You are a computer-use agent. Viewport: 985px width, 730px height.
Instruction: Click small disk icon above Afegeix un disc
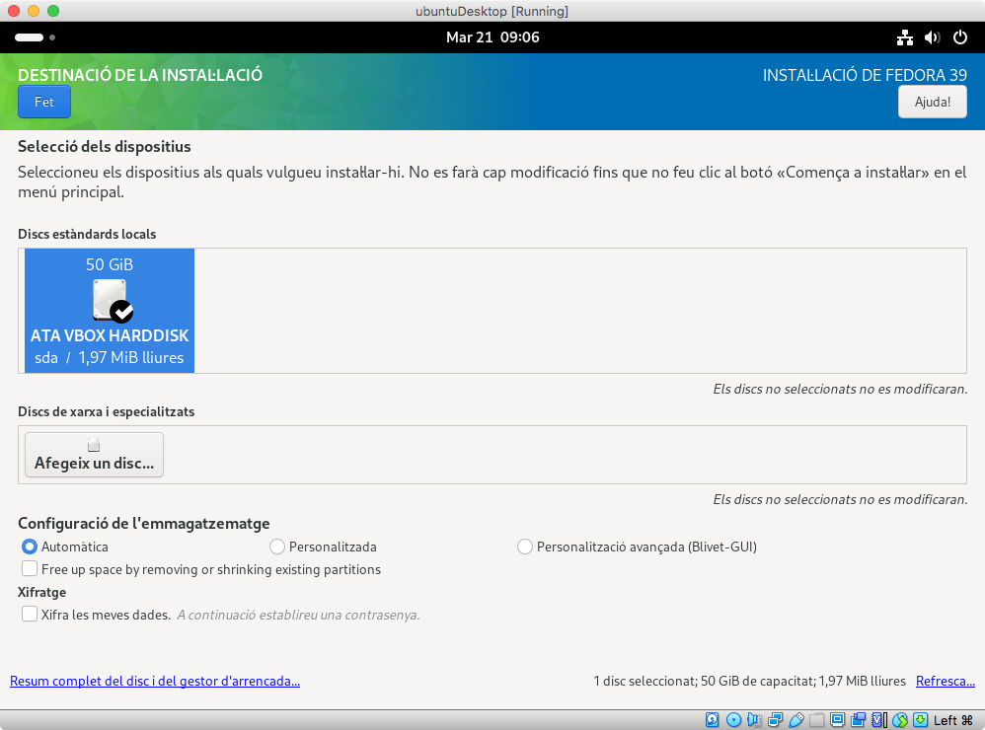click(x=94, y=445)
